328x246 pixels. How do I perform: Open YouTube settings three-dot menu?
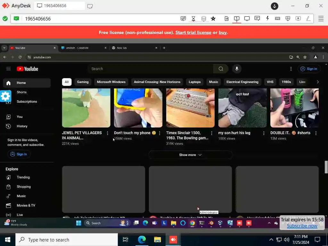pos(291,69)
